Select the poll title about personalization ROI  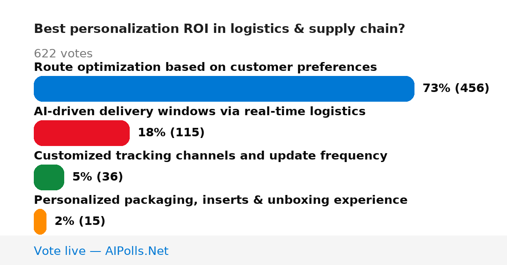tap(219, 29)
